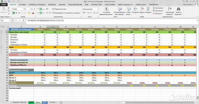This screenshot has height=104, width=199.
Task: Click the Copy icon in clipboard group
Action: 9,11
